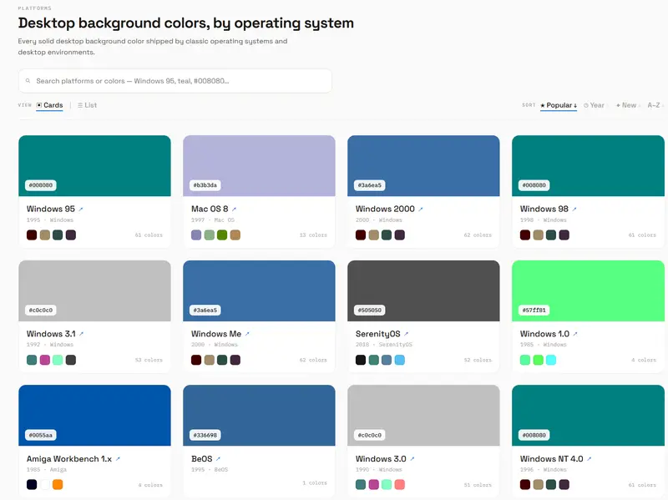Click the #008080 hex badge on Windows 95
Viewport: 668px width, 500px height.
pos(41,185)
